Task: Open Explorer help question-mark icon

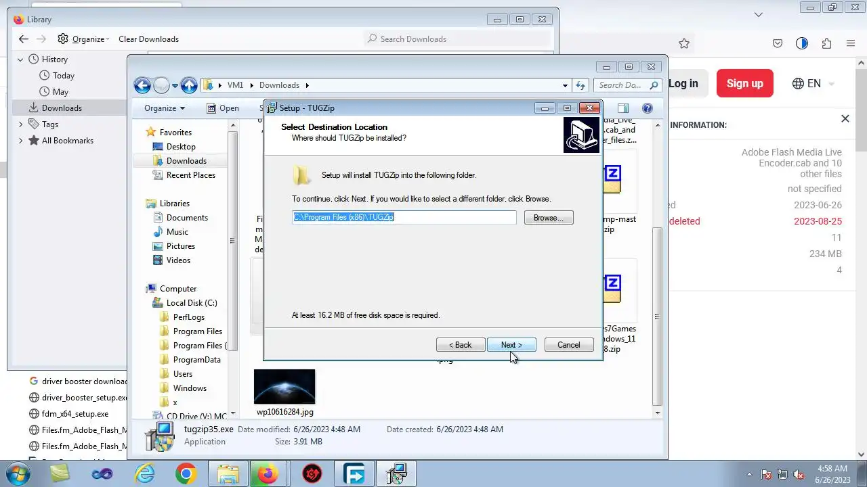Action: tap(648, 108)
